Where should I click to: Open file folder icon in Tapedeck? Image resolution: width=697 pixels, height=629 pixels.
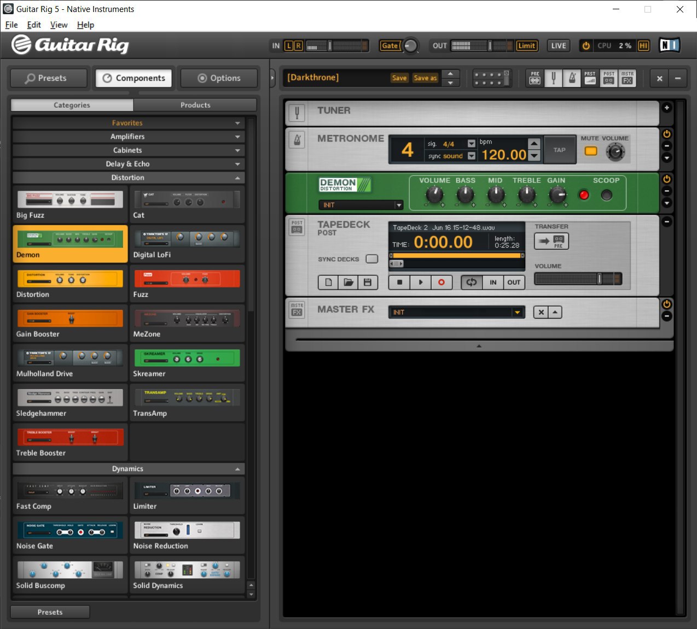[x=348, y=282]
